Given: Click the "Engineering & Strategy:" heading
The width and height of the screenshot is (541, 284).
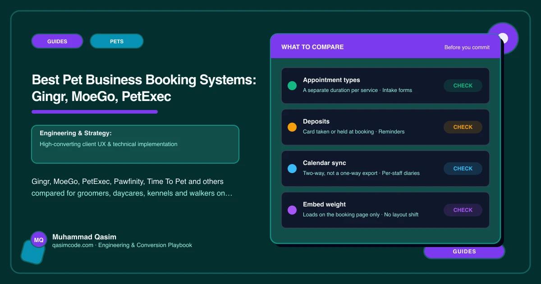Looking at the screenshot, I should click(x=76, y=133).
